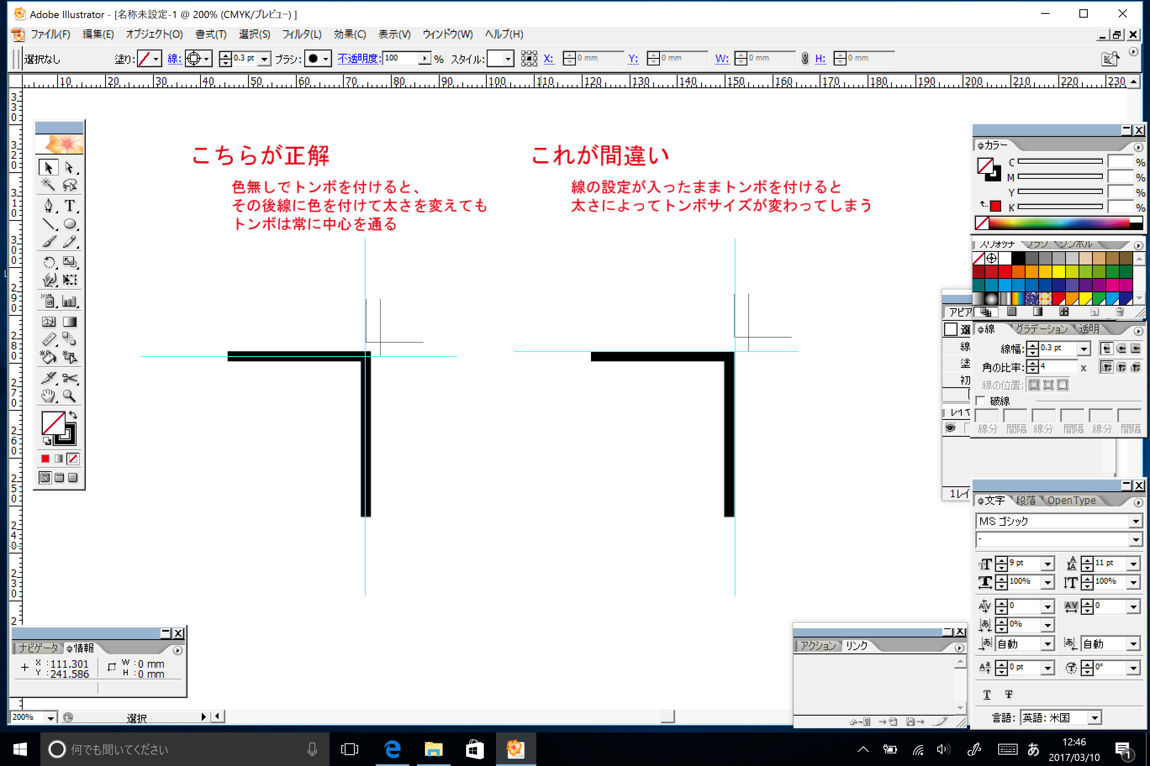Expand the 200% zoom level dropdown

[50, 718]
